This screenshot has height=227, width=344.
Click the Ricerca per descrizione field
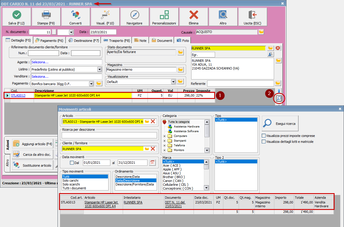[109, 135]
